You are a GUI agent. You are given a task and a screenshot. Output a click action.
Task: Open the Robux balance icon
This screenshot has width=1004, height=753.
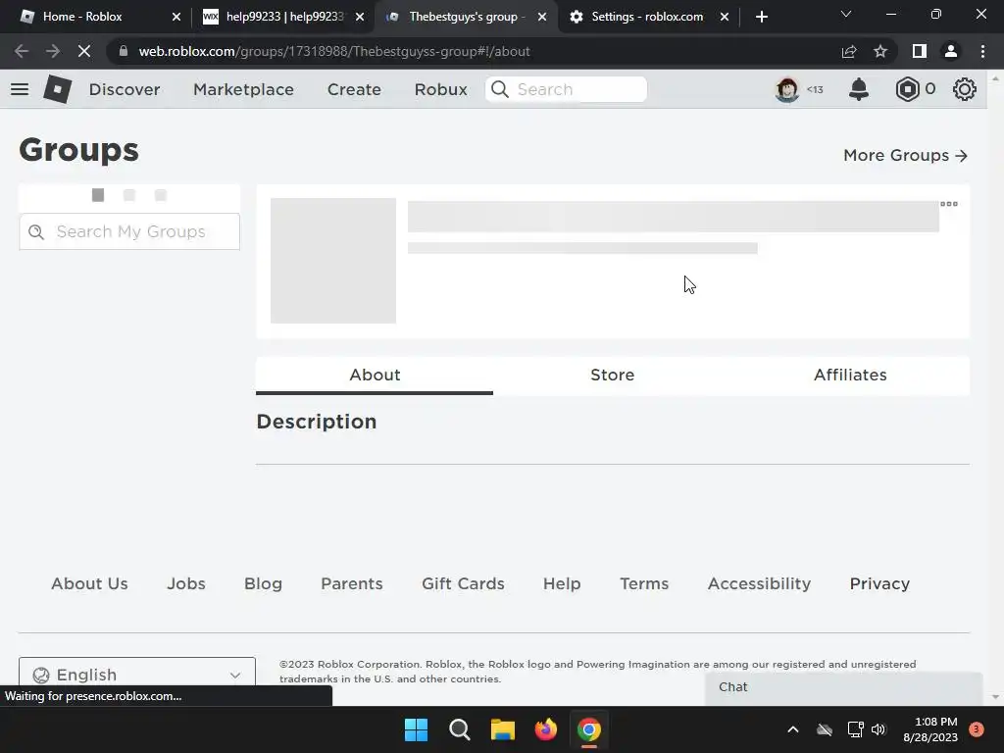point(907,89)
